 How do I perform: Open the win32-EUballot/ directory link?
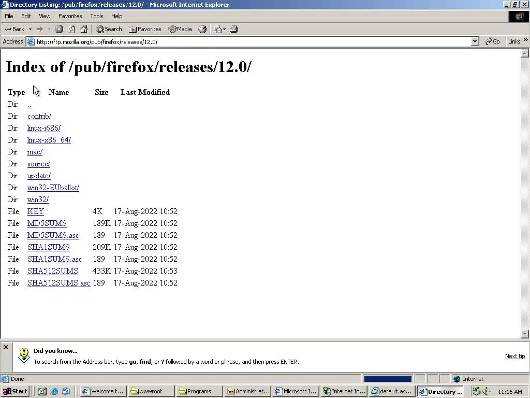[x=53, y=188]
